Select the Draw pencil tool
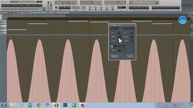The height and width of the screenshot is (108, 193). (10, 13)
